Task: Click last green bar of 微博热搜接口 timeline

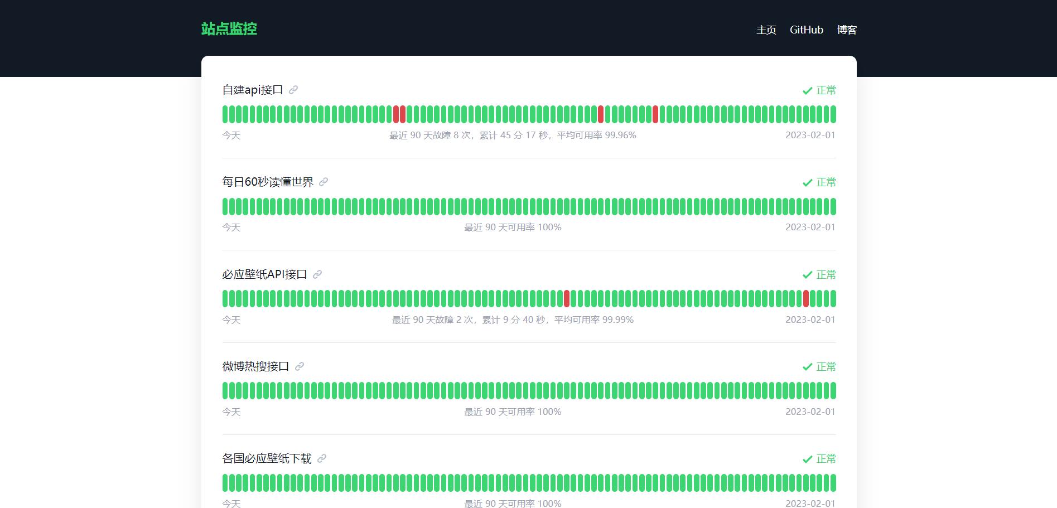Action: point(833,391)
